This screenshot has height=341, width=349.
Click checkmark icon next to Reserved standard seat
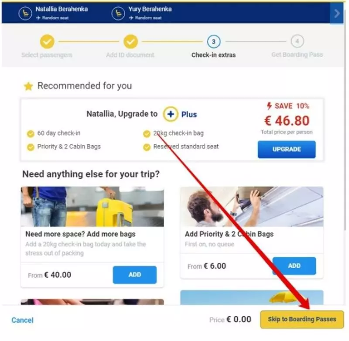coord(147,147)
